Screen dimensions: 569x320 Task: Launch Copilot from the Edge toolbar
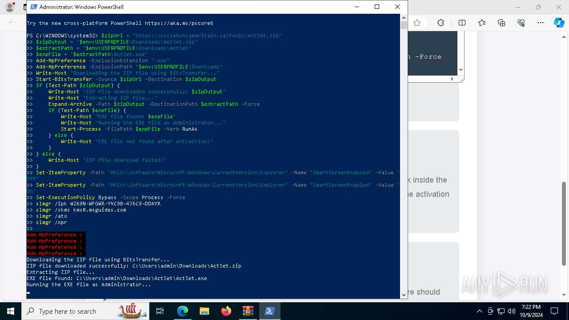pos(559,23)
